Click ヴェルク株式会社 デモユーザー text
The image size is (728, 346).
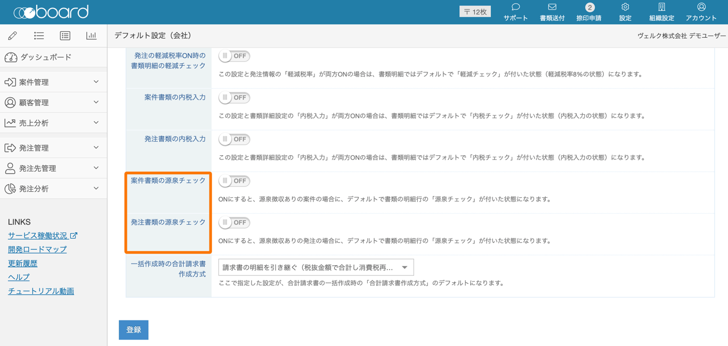pyautogui.click(x=682, y=36)
